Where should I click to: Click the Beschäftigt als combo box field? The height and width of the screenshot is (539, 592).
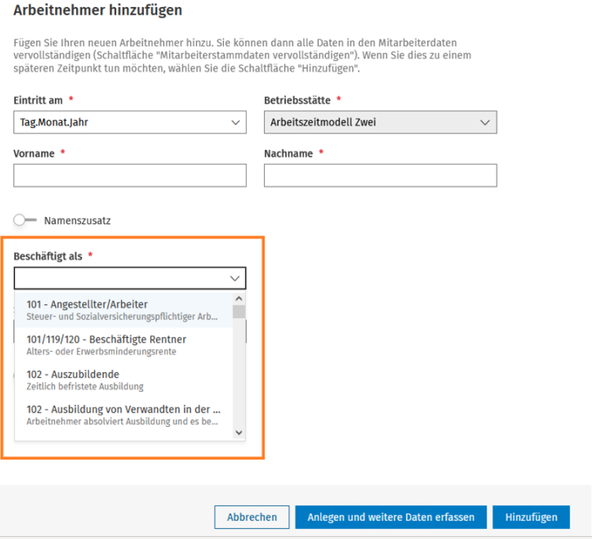[x=130, y=278]
